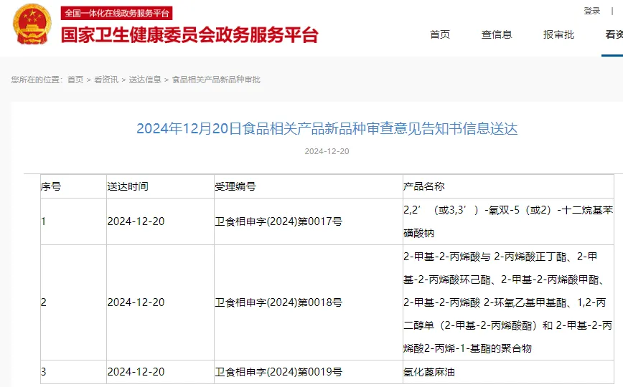Click the 氢化蓖麻油 product name cell

click(429, 372)
